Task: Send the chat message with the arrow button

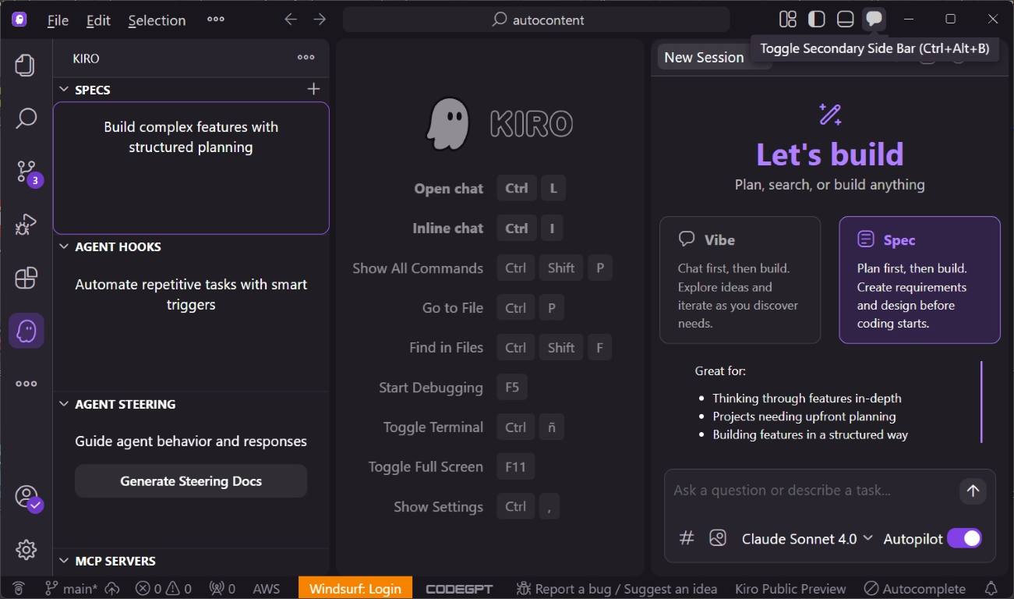Action: pos(973,491)
